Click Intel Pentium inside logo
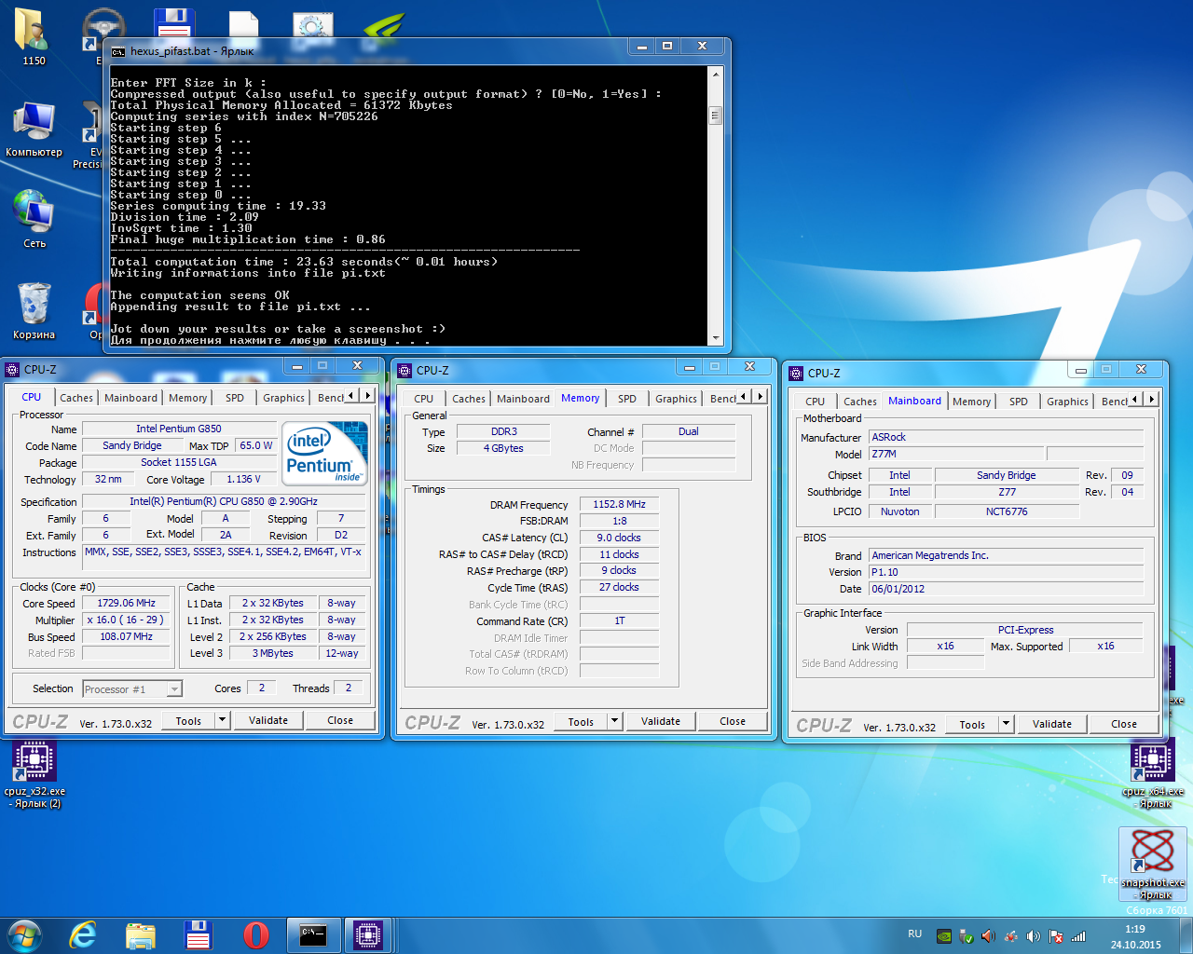This screenshot has width=1193, height=954. [326, 453]
